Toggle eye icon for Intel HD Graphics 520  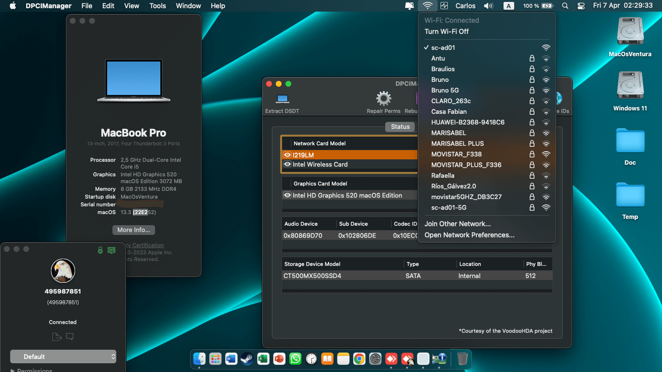pos(287,195)
